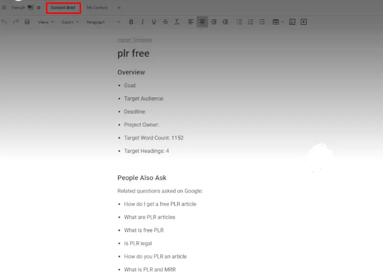
Task: Click the 'plr free' title
Action: [x=133, y=53]
